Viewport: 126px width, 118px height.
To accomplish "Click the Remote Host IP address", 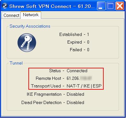I will pos(79,78).
